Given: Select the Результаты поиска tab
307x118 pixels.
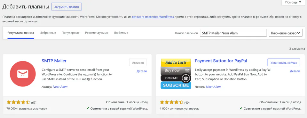Looking at the screenshot, I should (21, 33).
